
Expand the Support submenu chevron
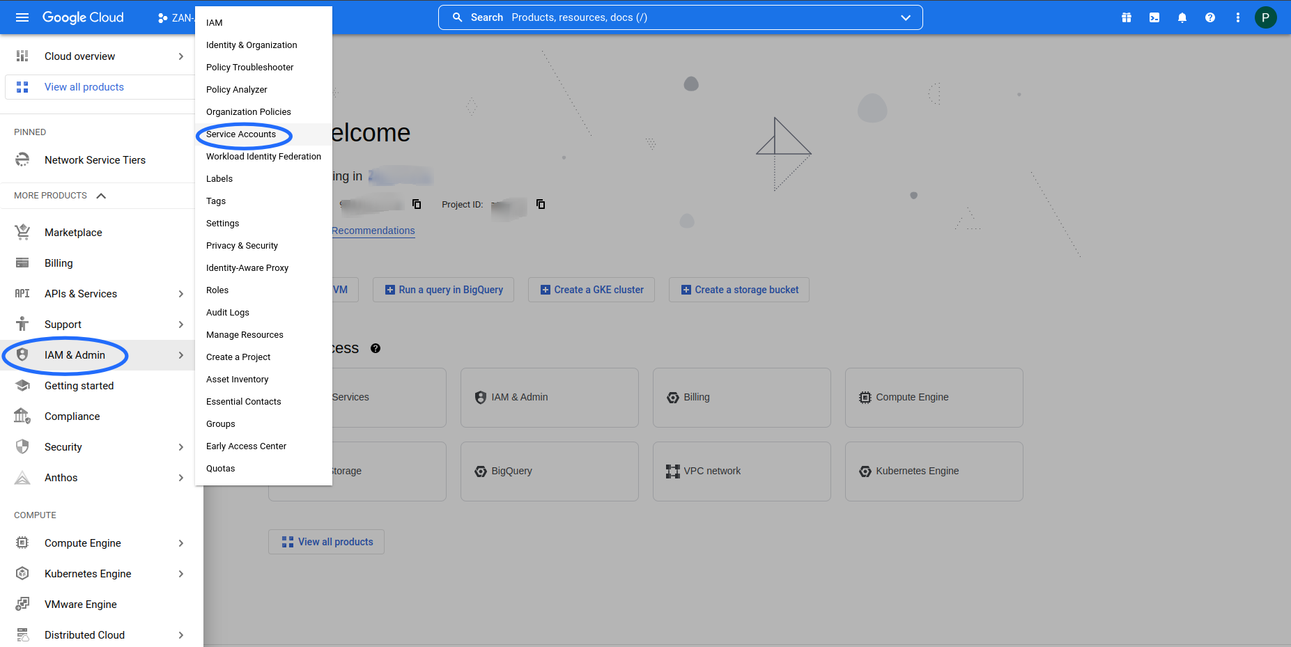click(181, 325)
